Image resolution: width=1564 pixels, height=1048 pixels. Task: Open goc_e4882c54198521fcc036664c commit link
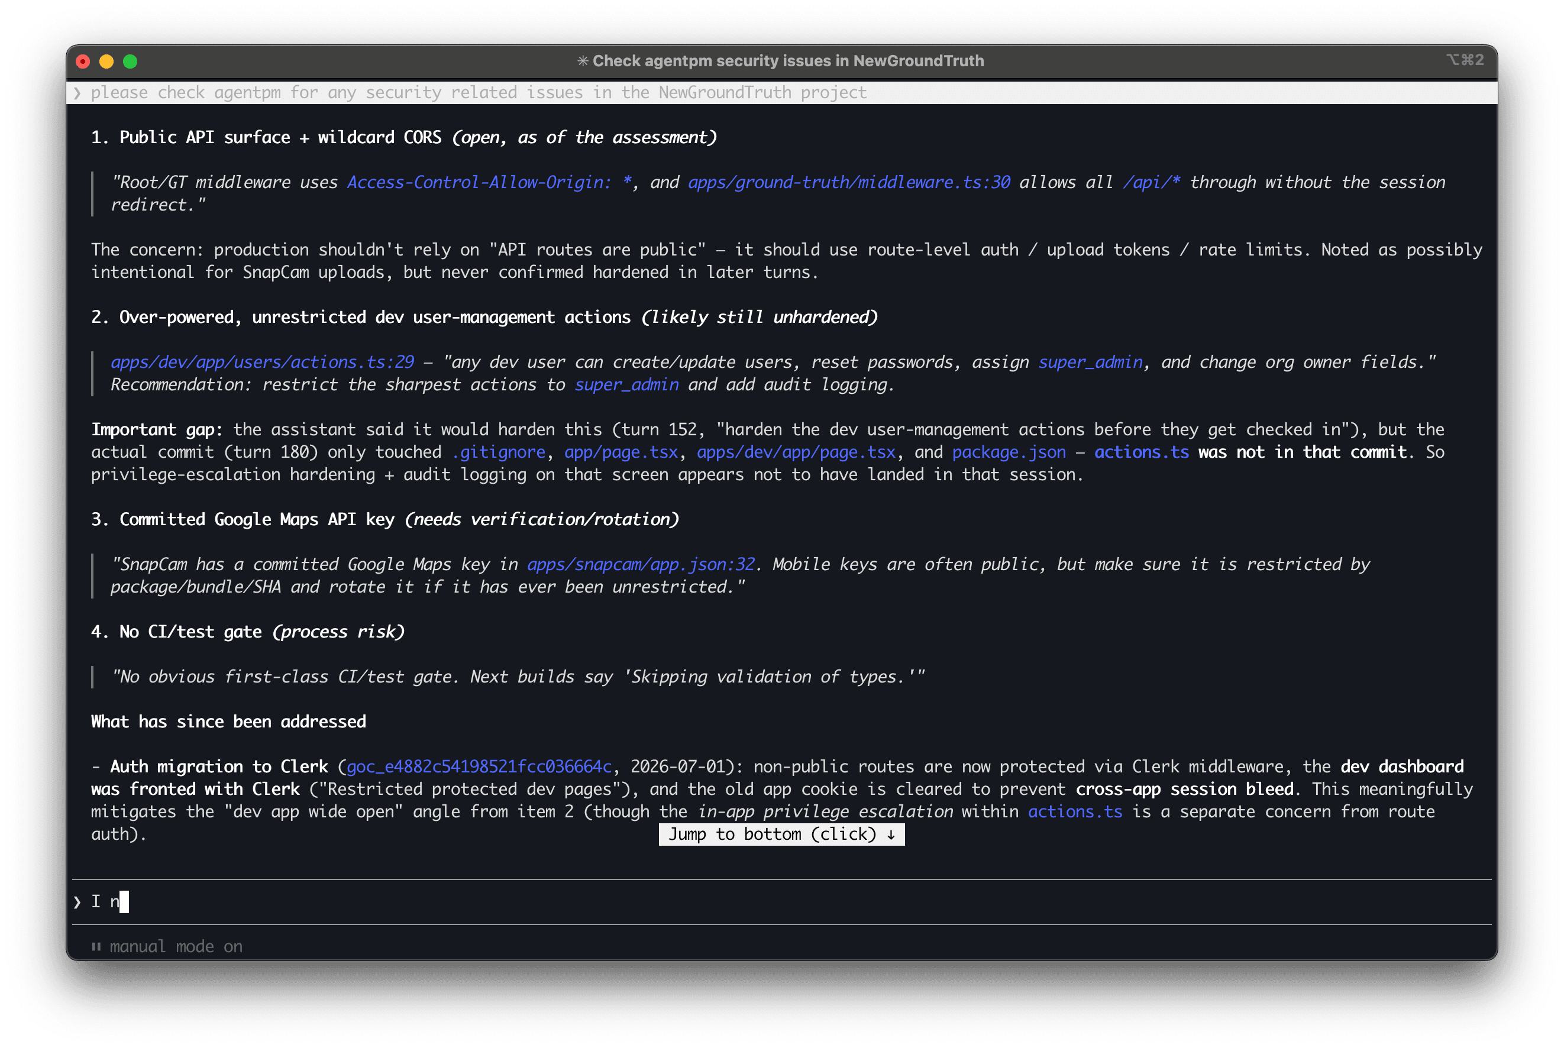point(479,766)
